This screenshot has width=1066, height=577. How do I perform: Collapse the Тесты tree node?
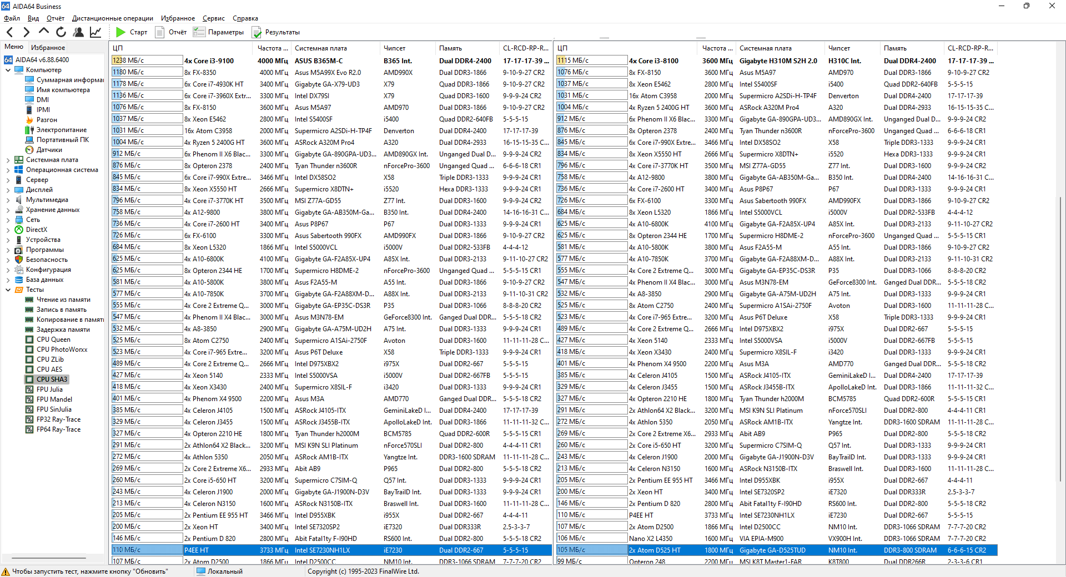tap(8, 290)
